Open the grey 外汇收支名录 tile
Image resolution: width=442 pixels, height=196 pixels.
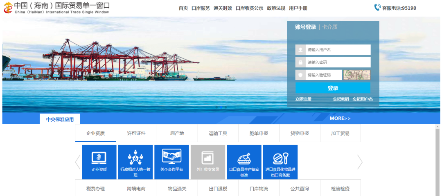tap(208, 162)
